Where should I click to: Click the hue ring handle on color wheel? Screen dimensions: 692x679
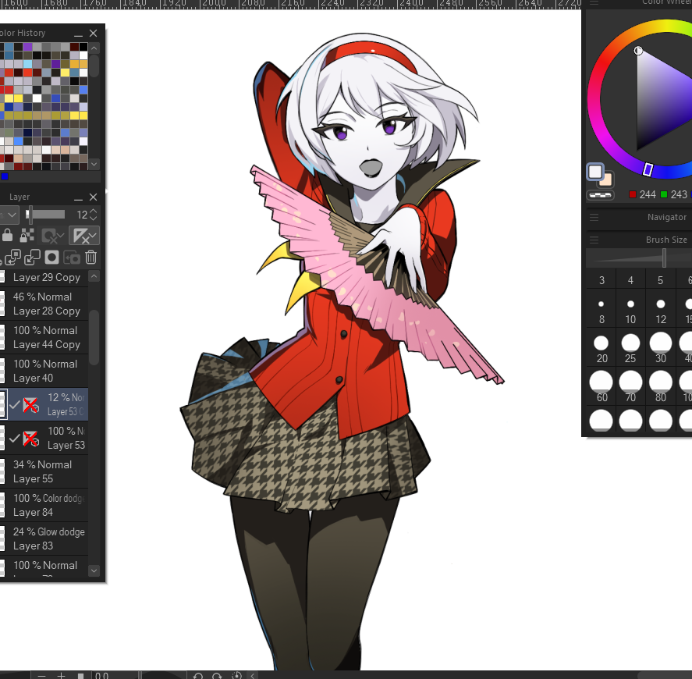pos(648,169)
